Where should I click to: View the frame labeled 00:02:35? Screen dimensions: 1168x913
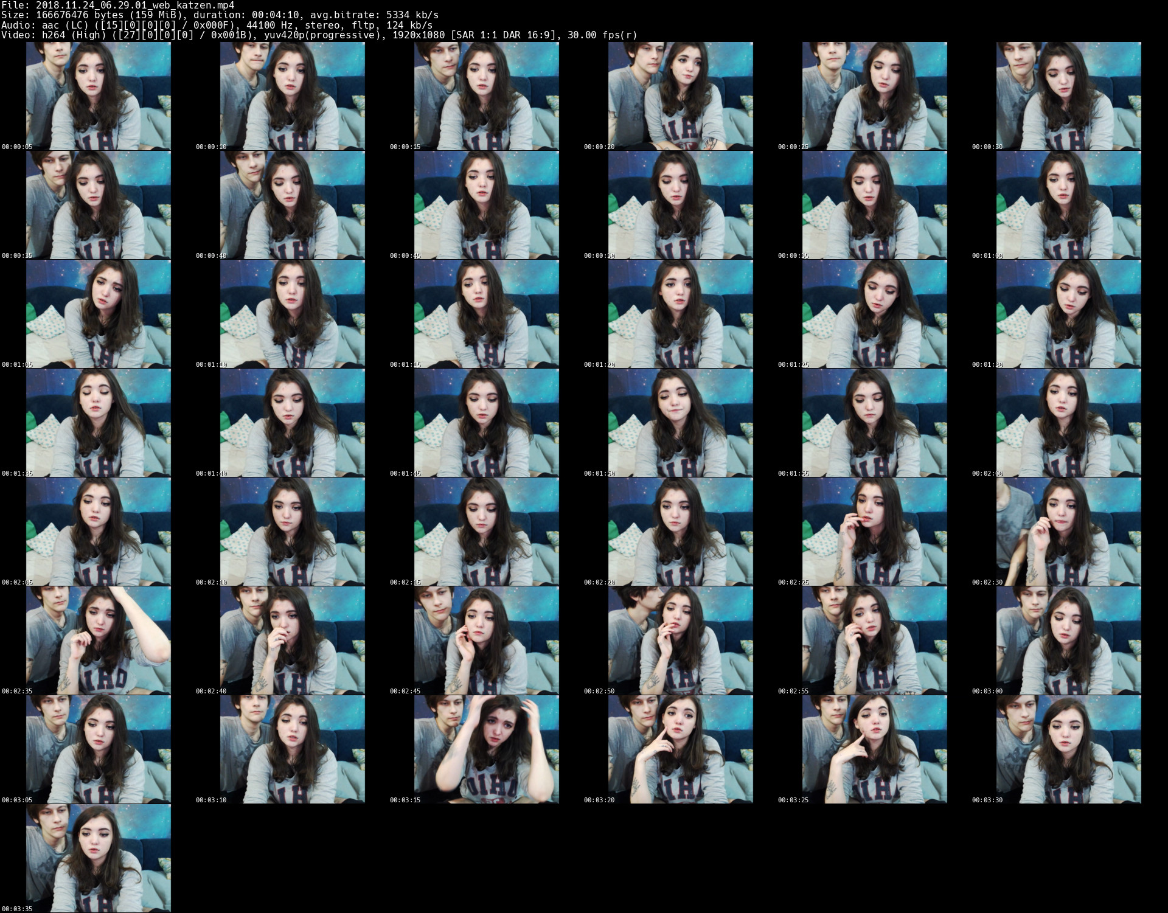click(99, 640)
